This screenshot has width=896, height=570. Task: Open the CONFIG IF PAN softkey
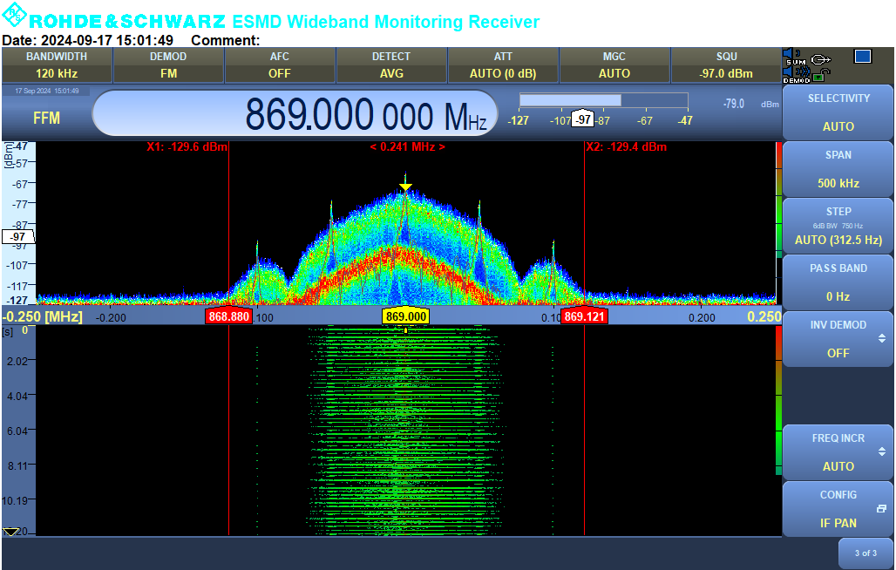pos(838,509)
